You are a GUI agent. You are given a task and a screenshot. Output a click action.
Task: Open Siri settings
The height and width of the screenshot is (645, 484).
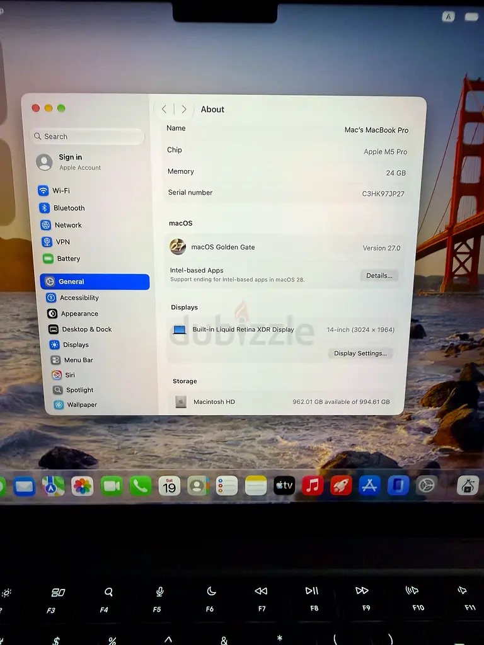64,375
